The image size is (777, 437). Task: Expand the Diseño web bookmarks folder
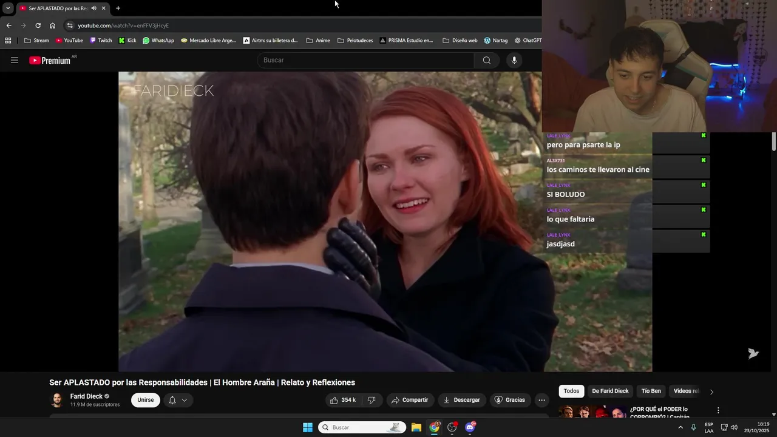click(x=460, y=41)
